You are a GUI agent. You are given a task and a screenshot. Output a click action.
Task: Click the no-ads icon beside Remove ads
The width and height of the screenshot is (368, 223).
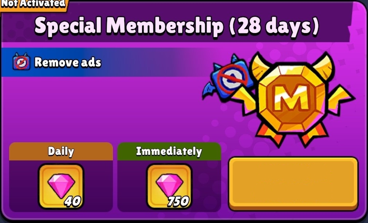21,62
